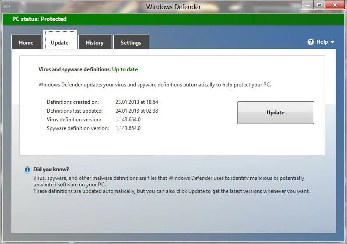The image size is (347, 244).
Task: Close the Windows Defender window
Action: [x=335, y=5]
